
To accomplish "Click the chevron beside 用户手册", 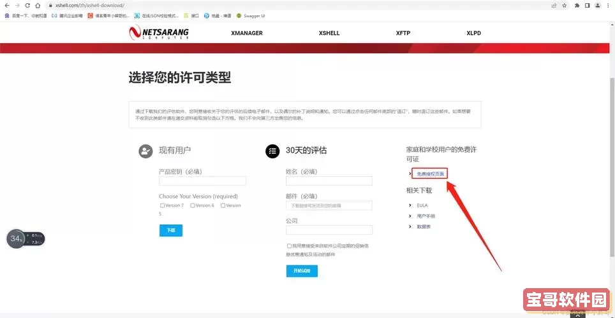I will pos(410,216).
